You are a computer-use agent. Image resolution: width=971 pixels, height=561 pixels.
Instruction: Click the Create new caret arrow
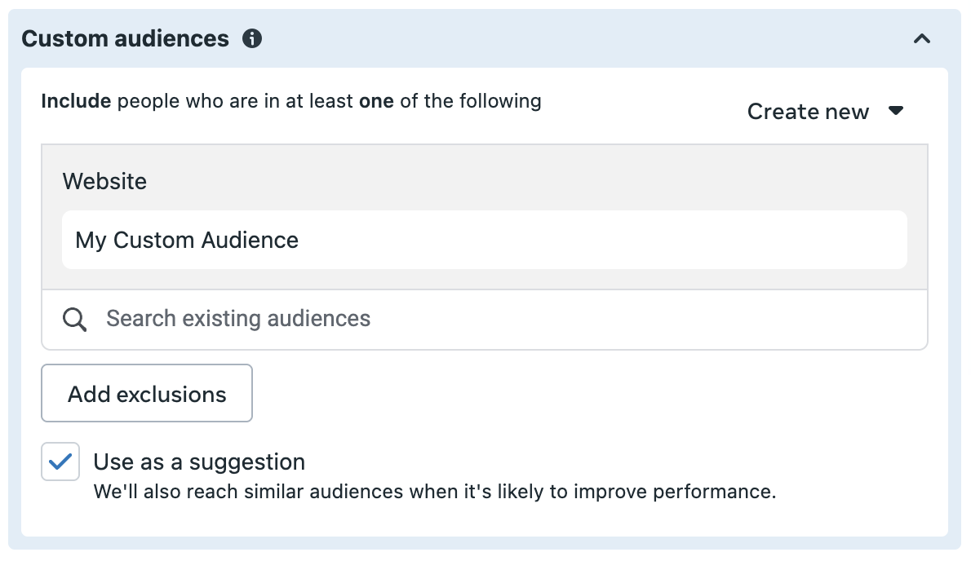(895, 111)
